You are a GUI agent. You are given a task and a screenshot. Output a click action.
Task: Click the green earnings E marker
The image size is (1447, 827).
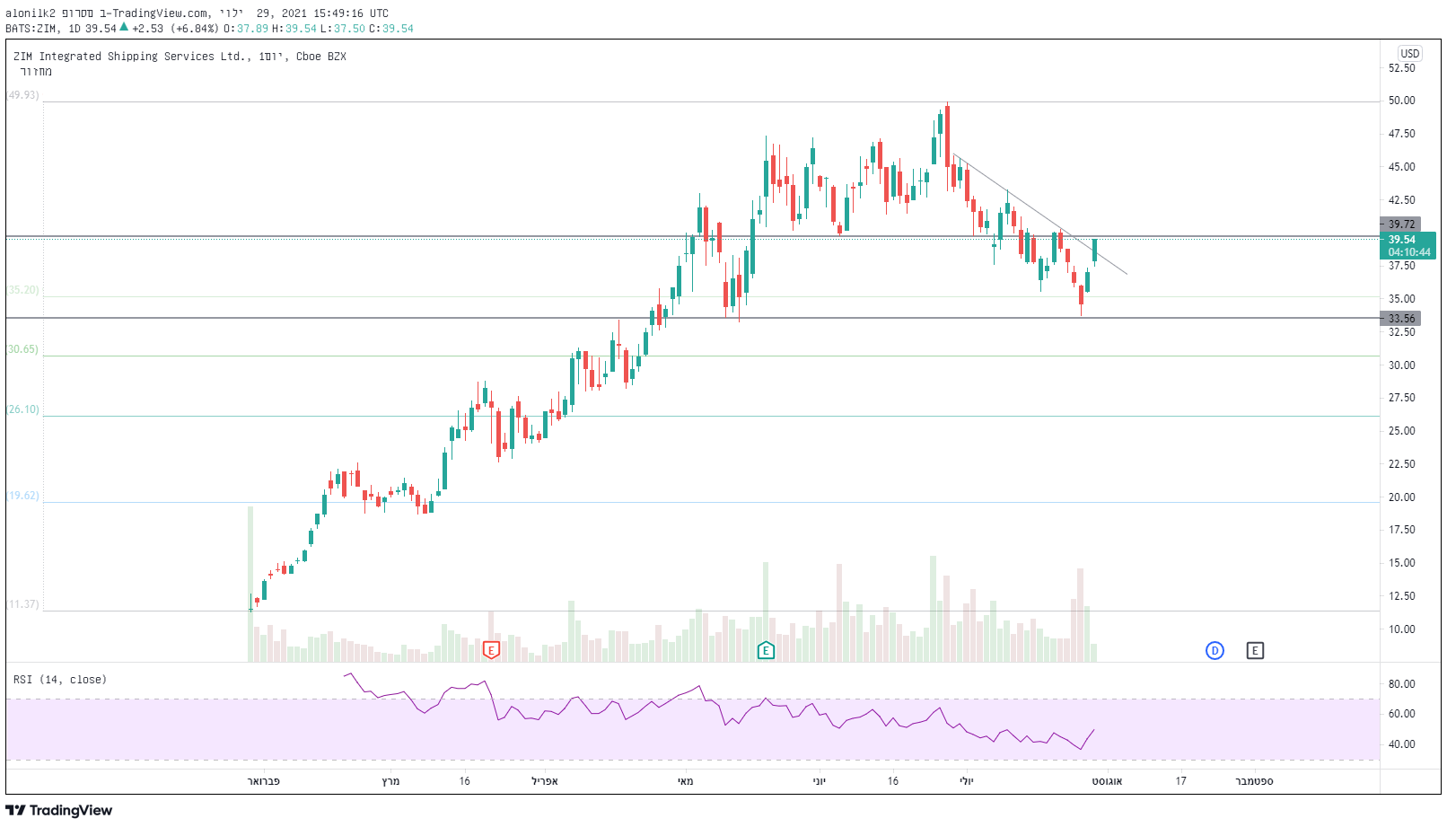[766, 650]
